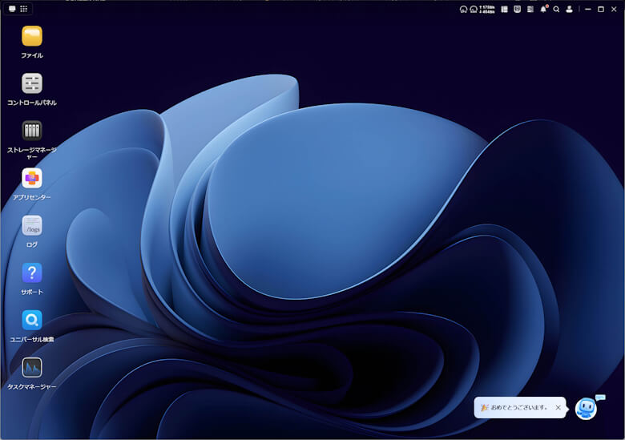
Task: Open the アプリセンター app center
Action: pyautogui.click(x=32, y=178)
